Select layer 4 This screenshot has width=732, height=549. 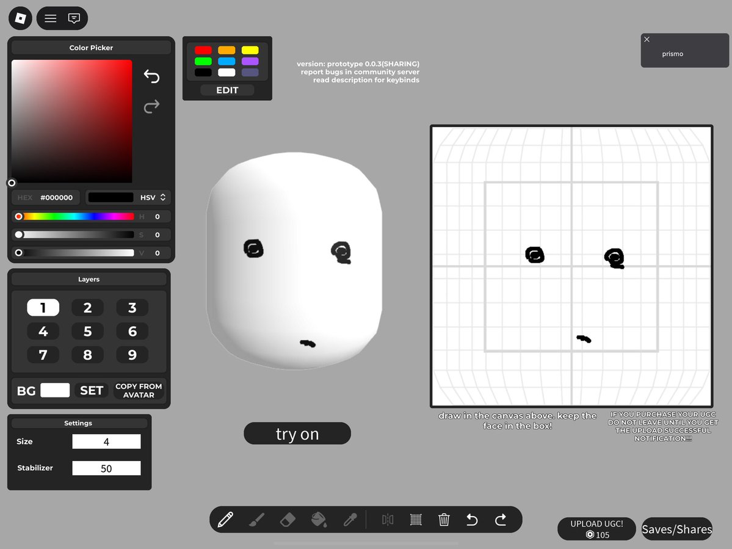(x=43, y=332)
